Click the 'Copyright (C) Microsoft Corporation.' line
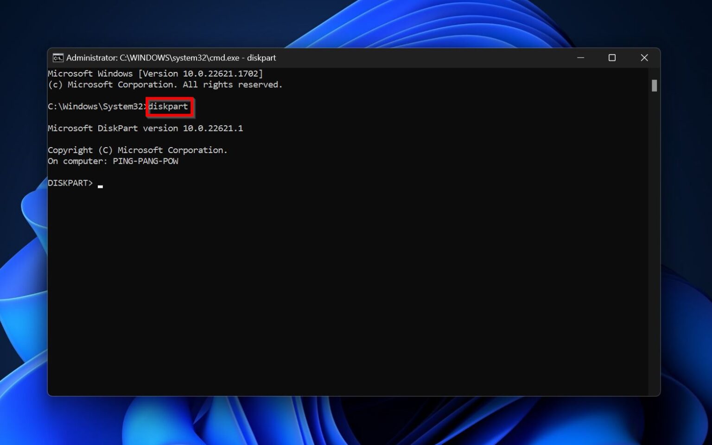The width and height of the screenshot is (712, 445). 137,150
